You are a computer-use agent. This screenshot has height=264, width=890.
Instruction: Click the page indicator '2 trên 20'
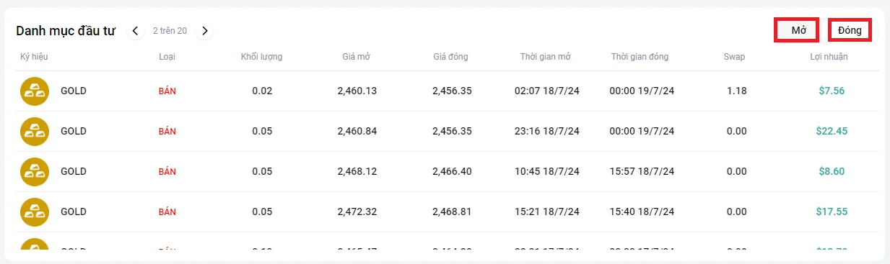click(170, 31)
